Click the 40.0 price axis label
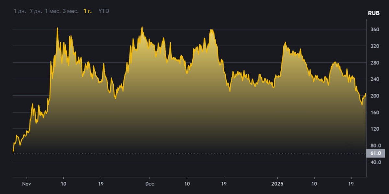This screenshot has width=389, height=194. 375,162
